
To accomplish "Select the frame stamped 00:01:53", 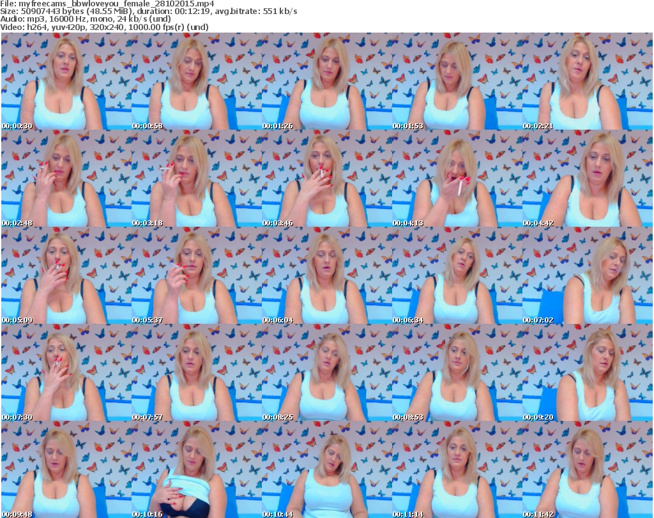I will (457, 81).
